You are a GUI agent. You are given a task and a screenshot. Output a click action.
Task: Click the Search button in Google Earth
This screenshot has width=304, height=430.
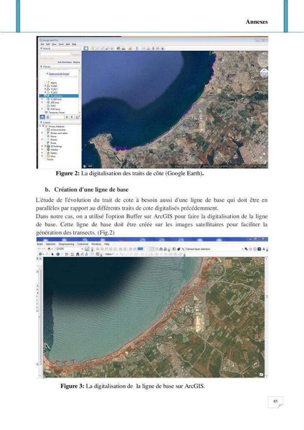point(76,54)
